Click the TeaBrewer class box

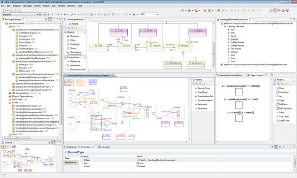pyautogui.click(x=196, y=65)
